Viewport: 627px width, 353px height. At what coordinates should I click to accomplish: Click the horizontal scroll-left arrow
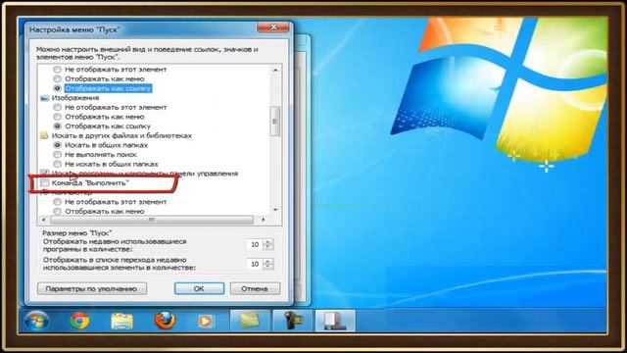click(x=43, y=220)
